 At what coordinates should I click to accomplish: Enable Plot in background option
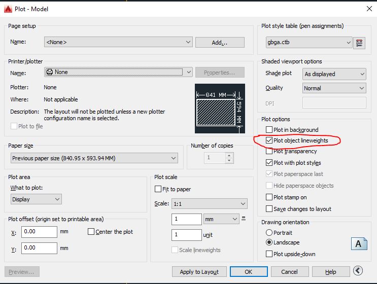click(269, 130)
